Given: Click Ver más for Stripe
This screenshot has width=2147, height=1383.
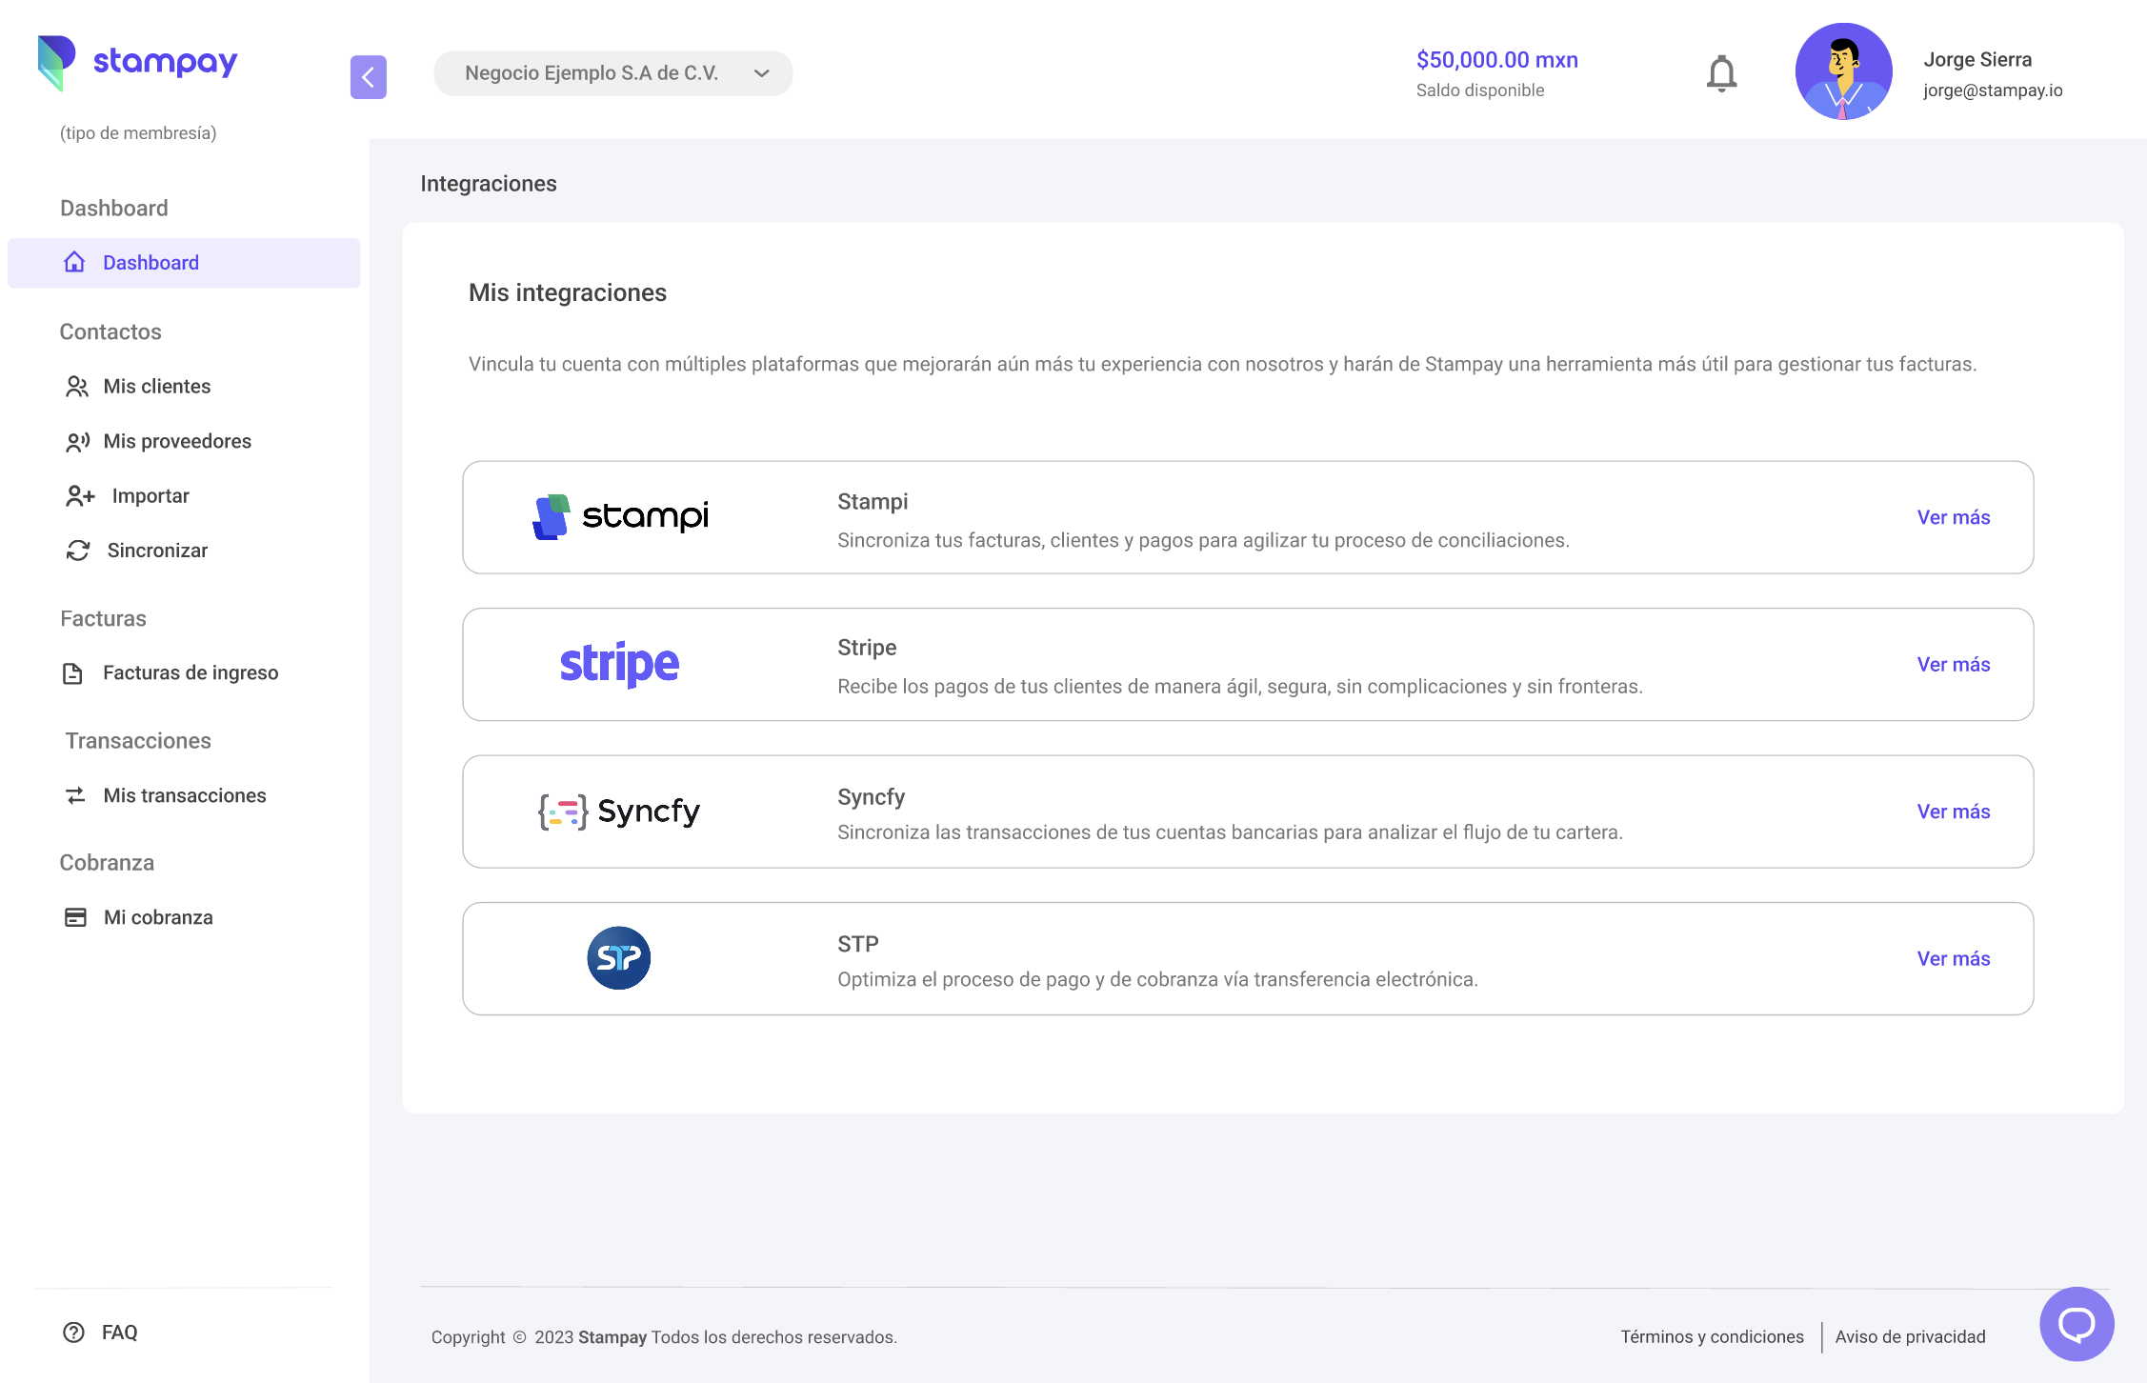Looking at the screenshot, I should coord(1953,664).
